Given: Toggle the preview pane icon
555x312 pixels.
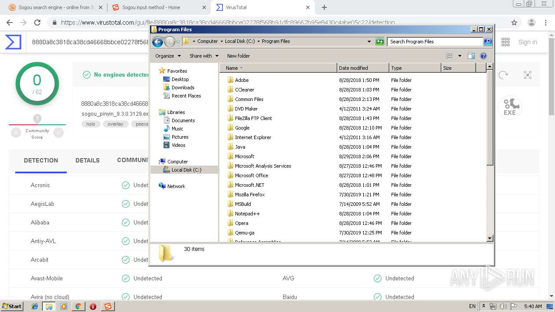Looking at the screenshot, I should click(471, 56).
